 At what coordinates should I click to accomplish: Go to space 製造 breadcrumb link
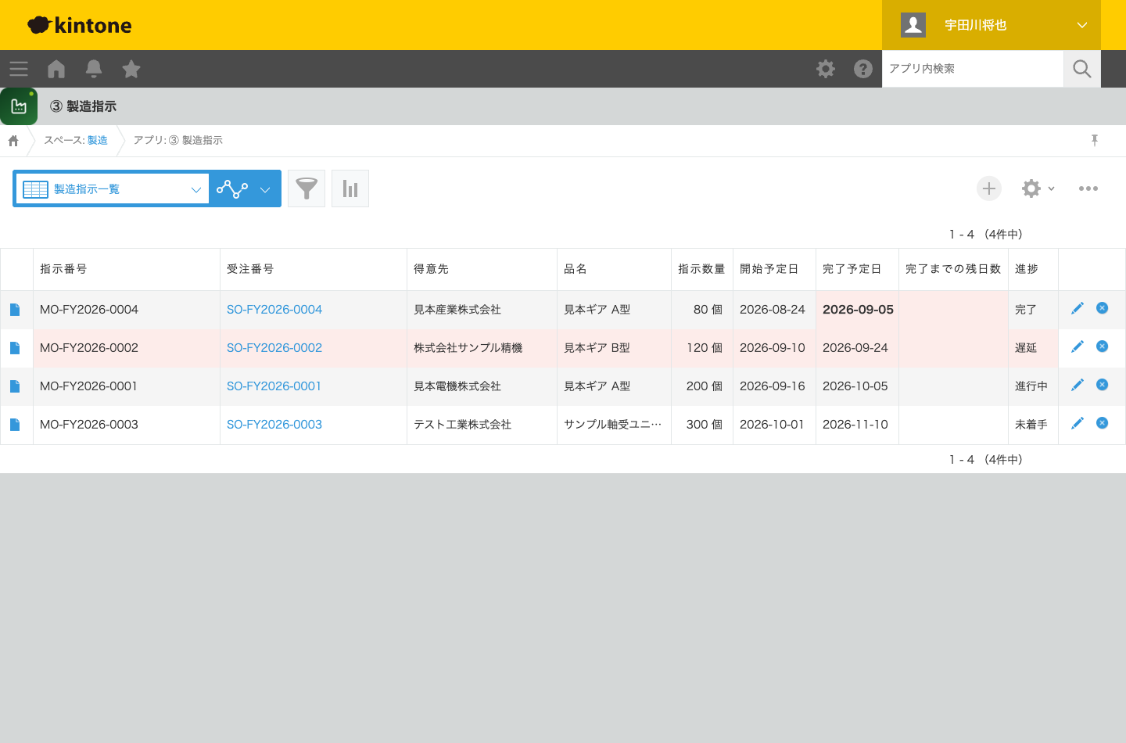tap(98, 140)
